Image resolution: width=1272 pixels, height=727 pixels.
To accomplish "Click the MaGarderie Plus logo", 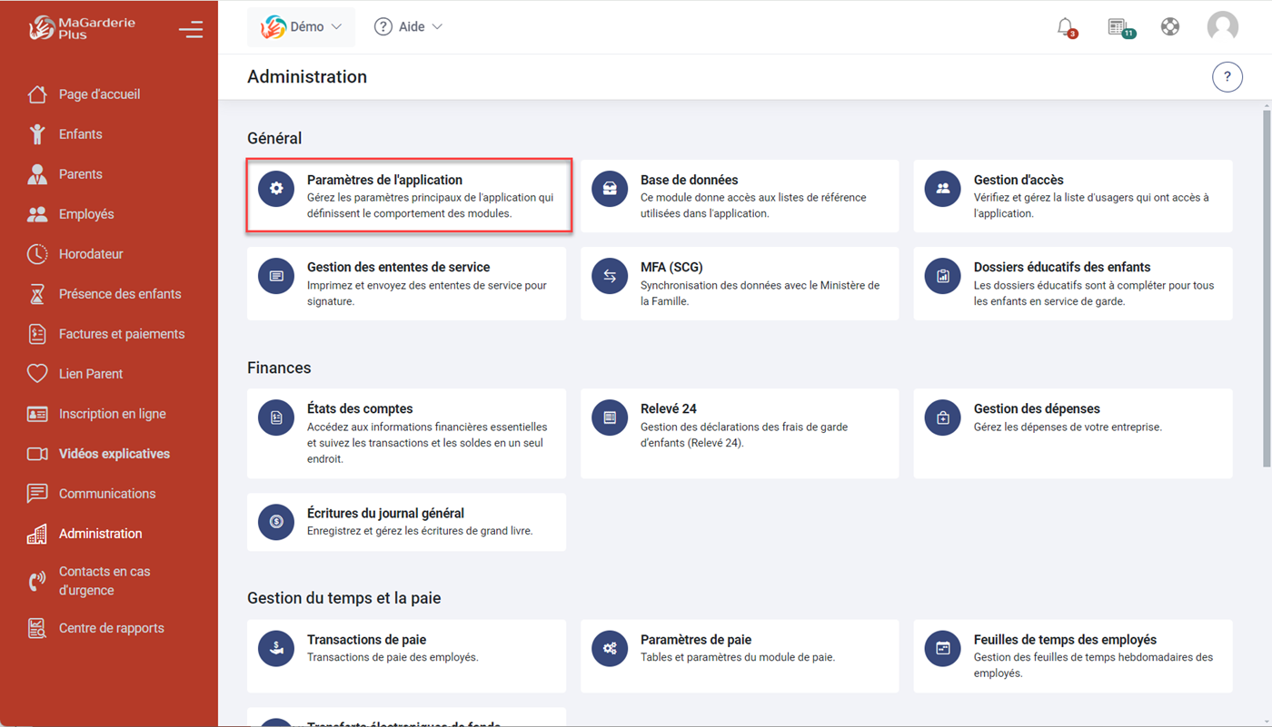I will coord(82,28).
